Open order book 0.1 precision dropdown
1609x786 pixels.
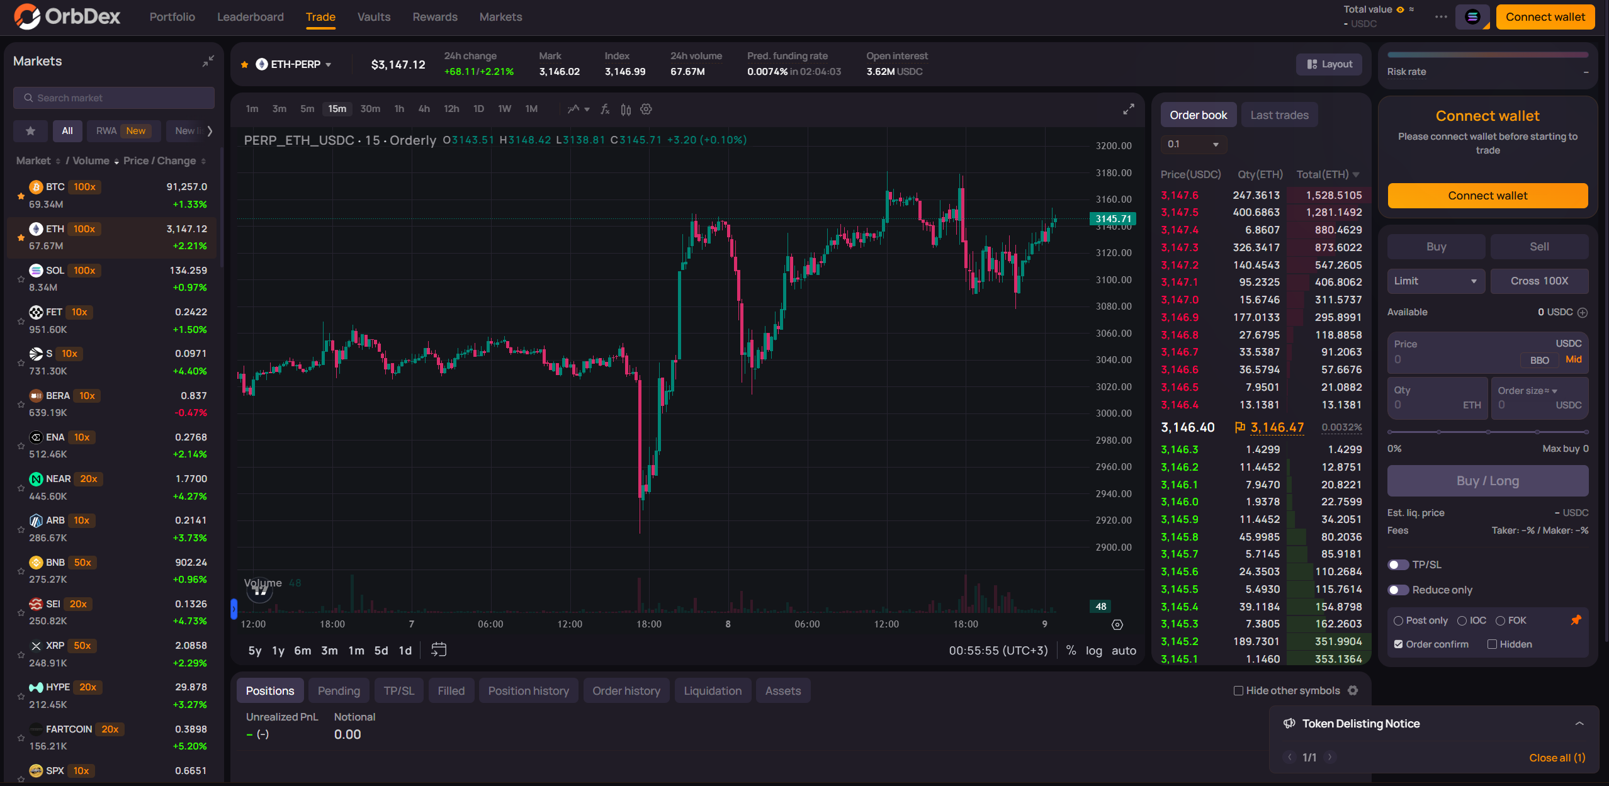(x=1194, y=144)
